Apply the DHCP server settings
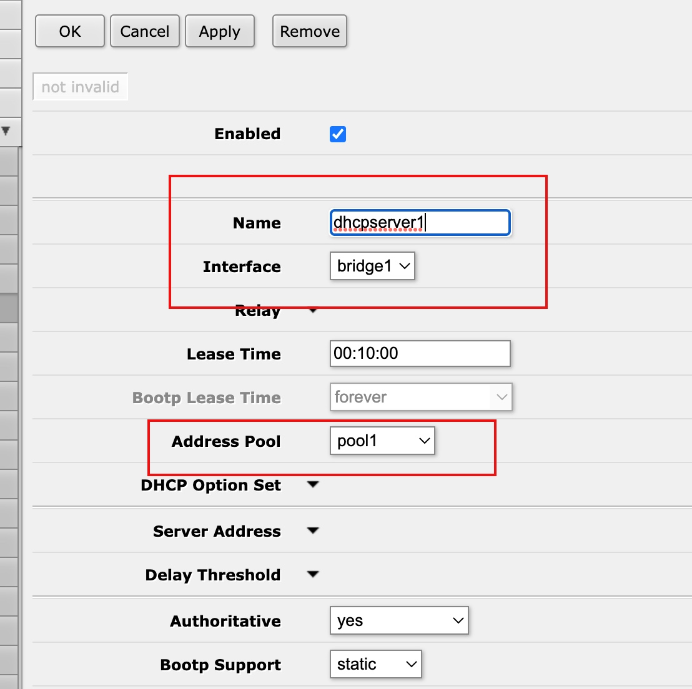 [x=220, y=32]
